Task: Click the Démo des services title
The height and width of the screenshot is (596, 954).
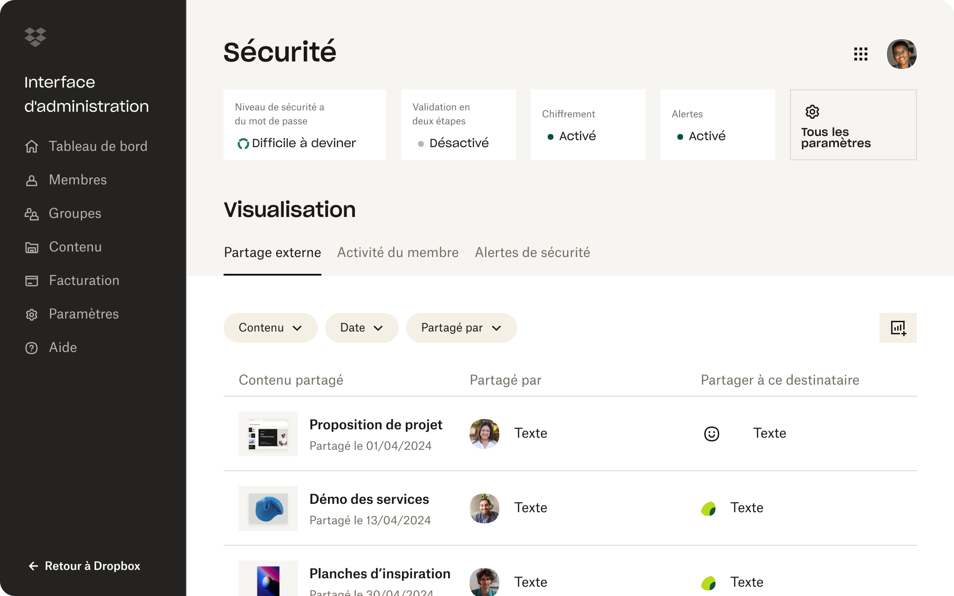Action: 369,499
